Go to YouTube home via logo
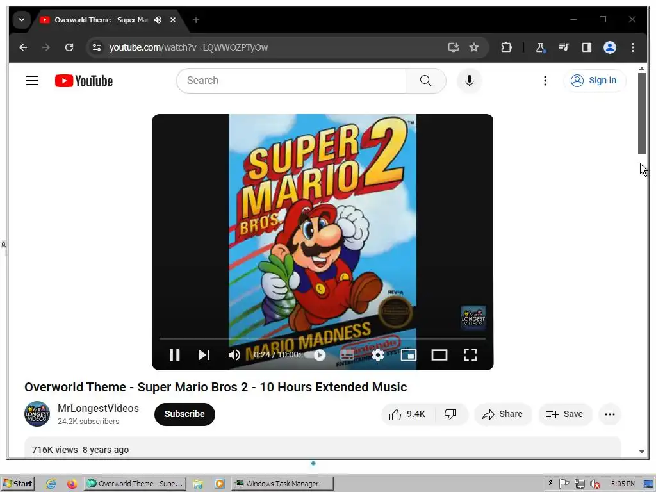The width and height of the screenshot is (656, 492). [x=84, y=81]
